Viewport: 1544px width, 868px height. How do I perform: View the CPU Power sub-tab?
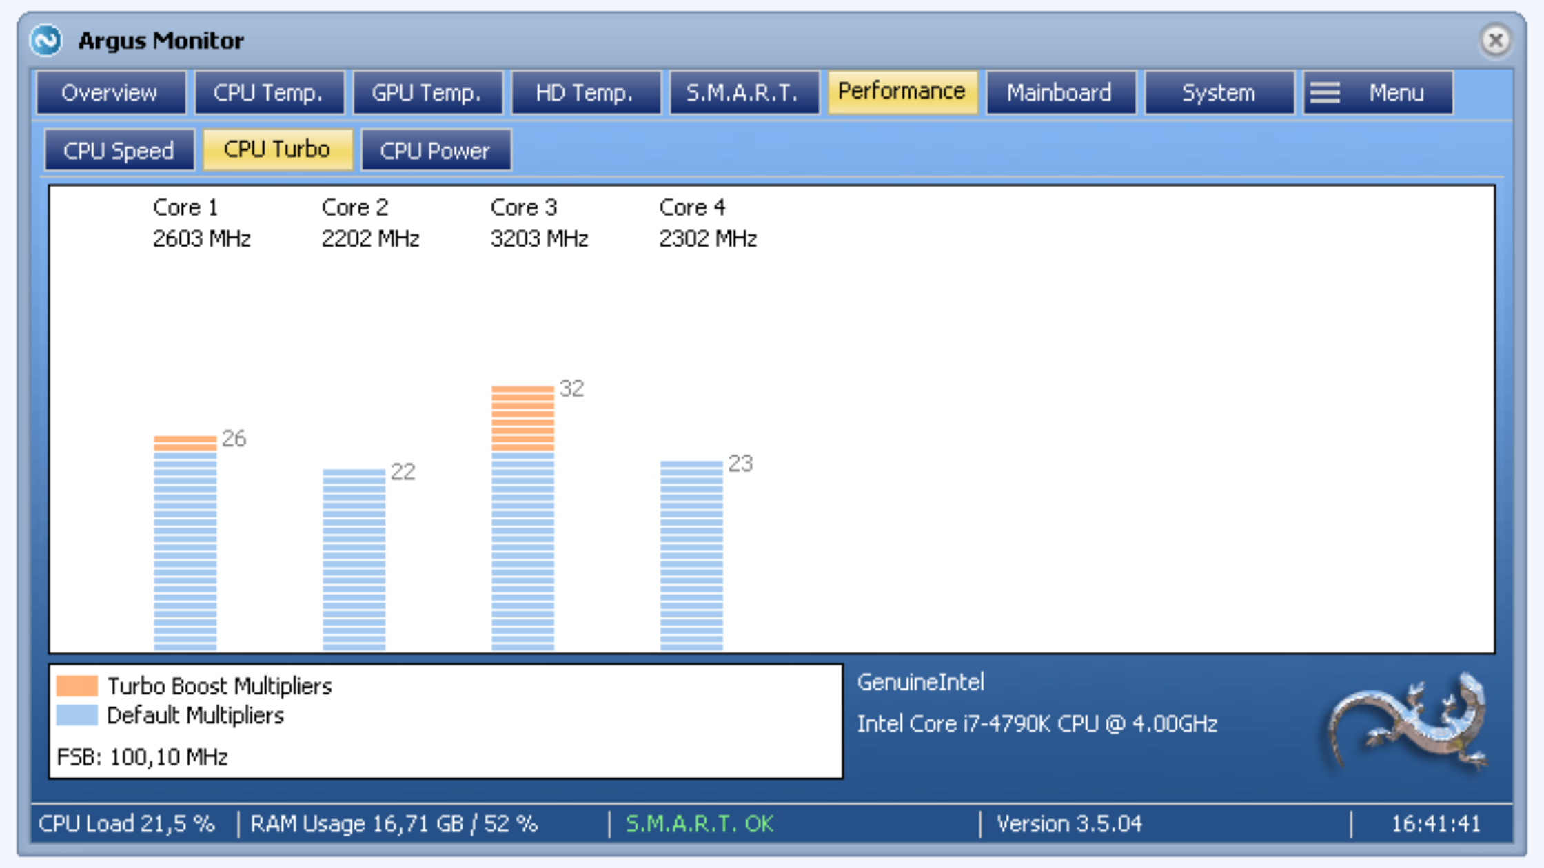click(436, 150)
